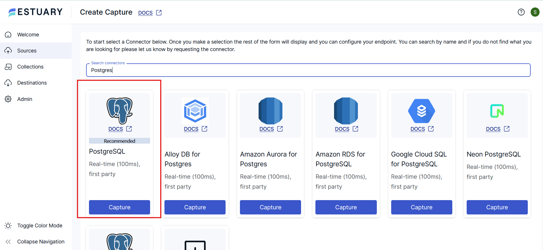This screenshot has width=543, height=250.
Task: Open the user avatar S menu
Action: pos(535,12)
